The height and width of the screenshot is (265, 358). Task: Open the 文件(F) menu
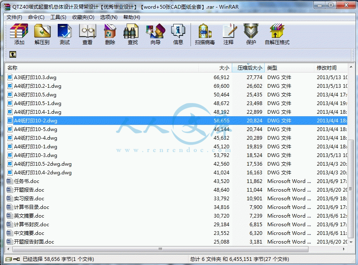click(14, 17)
